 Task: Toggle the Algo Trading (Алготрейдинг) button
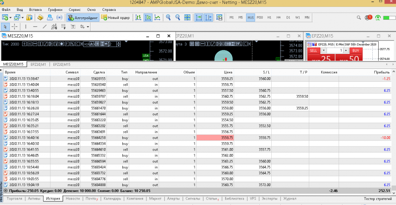(82, 17)
